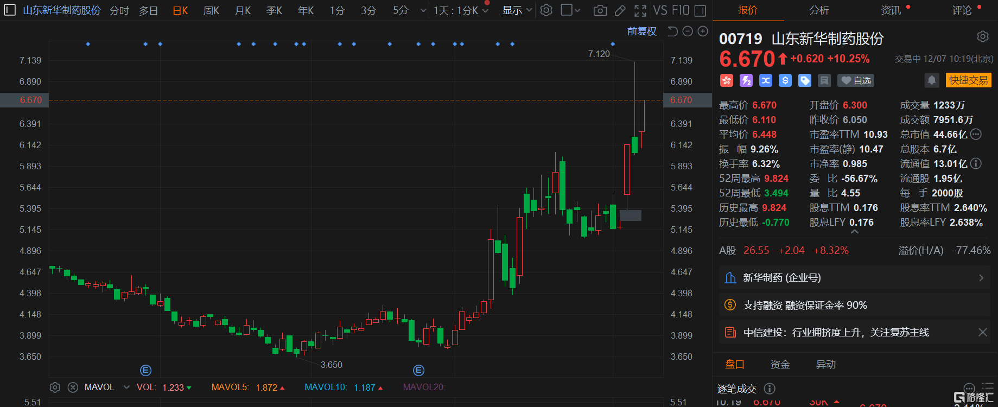Dismiss the 中信建投 news banner

pyautogui.click(x=983, y=332)
